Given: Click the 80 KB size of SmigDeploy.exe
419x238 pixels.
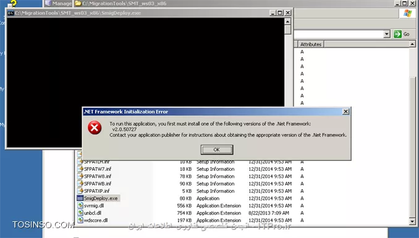Looking at the screenshot, I should pos(186,199).
